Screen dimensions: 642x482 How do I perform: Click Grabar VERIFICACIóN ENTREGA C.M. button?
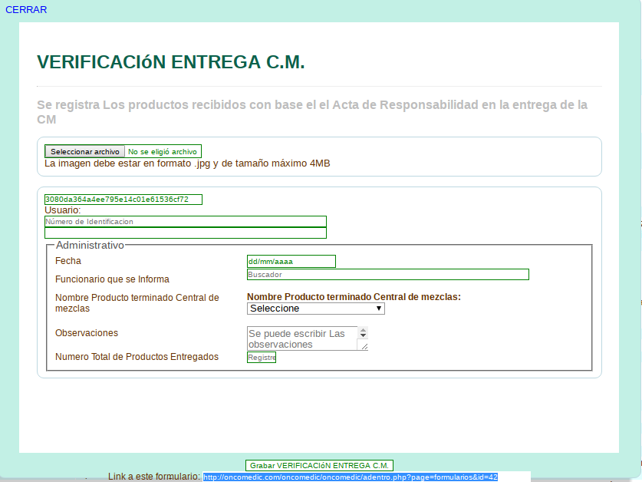[x=319, y=466]
